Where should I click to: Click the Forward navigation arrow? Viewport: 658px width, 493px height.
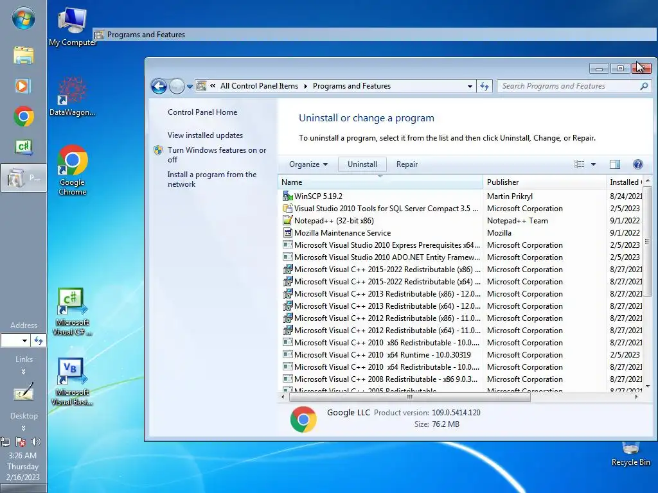(177, 87)
